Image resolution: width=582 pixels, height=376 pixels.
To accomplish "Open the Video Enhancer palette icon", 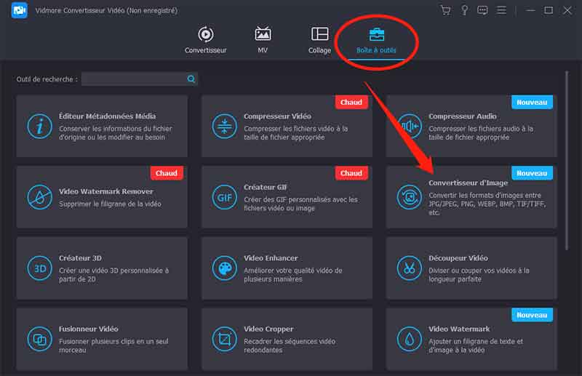I will (224, 268).
